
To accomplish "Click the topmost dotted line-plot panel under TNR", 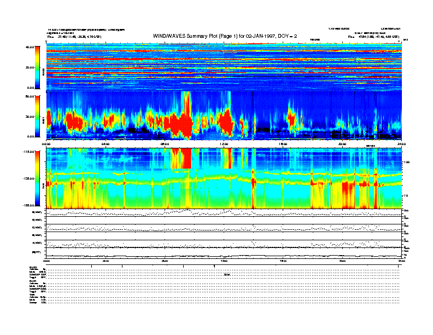I will point(224,212).
